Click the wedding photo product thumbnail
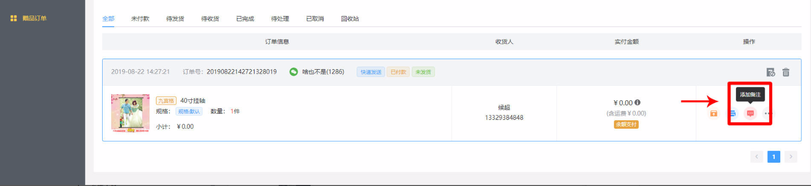 tap(130, 113)
